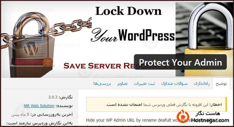Image resolution: width=234 pixels, height=127 pixels.
Task: Click the Protect Your Admin banner label
Action: pyautogui.click(x=180, y=62)
